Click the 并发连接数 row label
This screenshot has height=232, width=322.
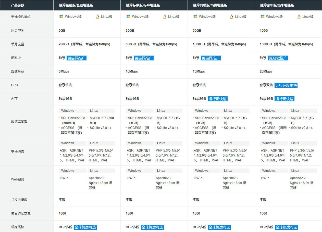coord(19,200)
